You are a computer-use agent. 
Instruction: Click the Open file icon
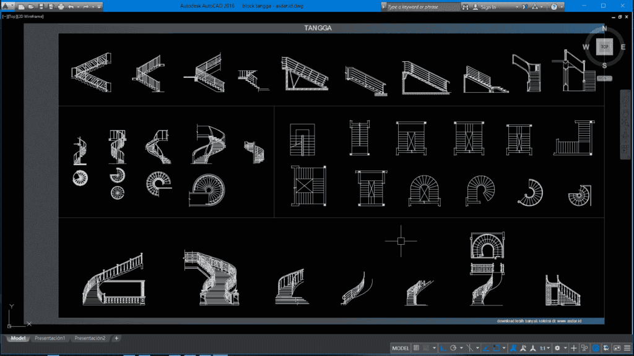pyautogui.click(x=31, y=7)
